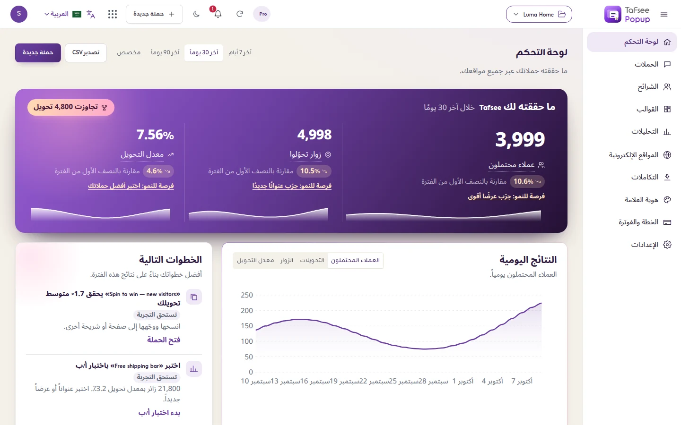Open the notifications bell
Image resolution: width=681 pixels, height=425 pixels.
pos(218,14)
